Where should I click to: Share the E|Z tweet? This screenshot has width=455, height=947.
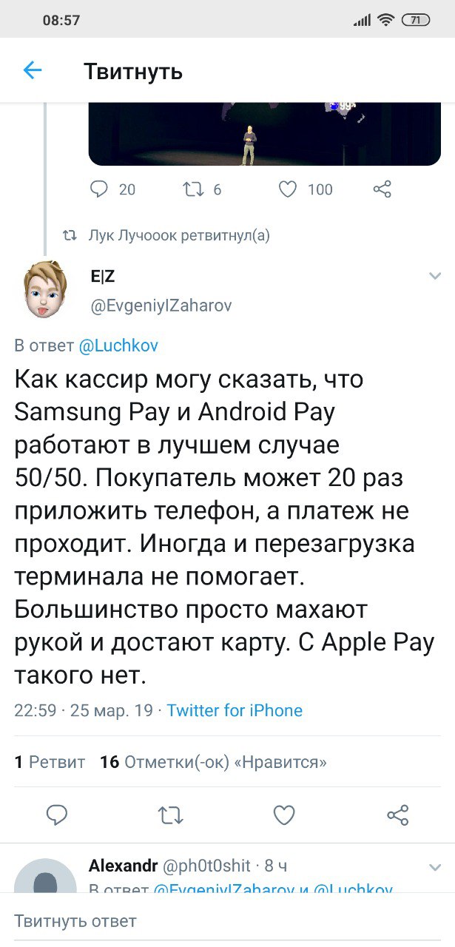click(398, 815)
